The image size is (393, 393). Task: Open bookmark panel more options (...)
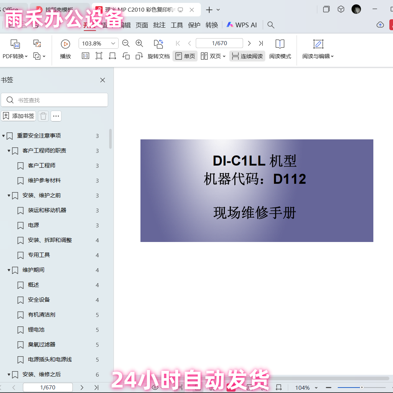(x=56, y=116)
